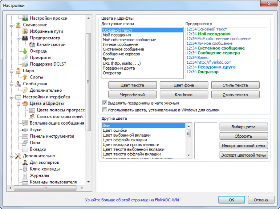Collapse the Настройки интерфейса tree node

tap(12, 97)
